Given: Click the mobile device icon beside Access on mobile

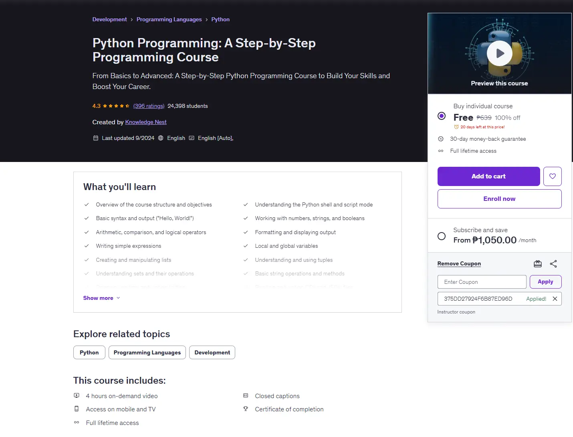Looking at the screenshot, I should 77,409.
